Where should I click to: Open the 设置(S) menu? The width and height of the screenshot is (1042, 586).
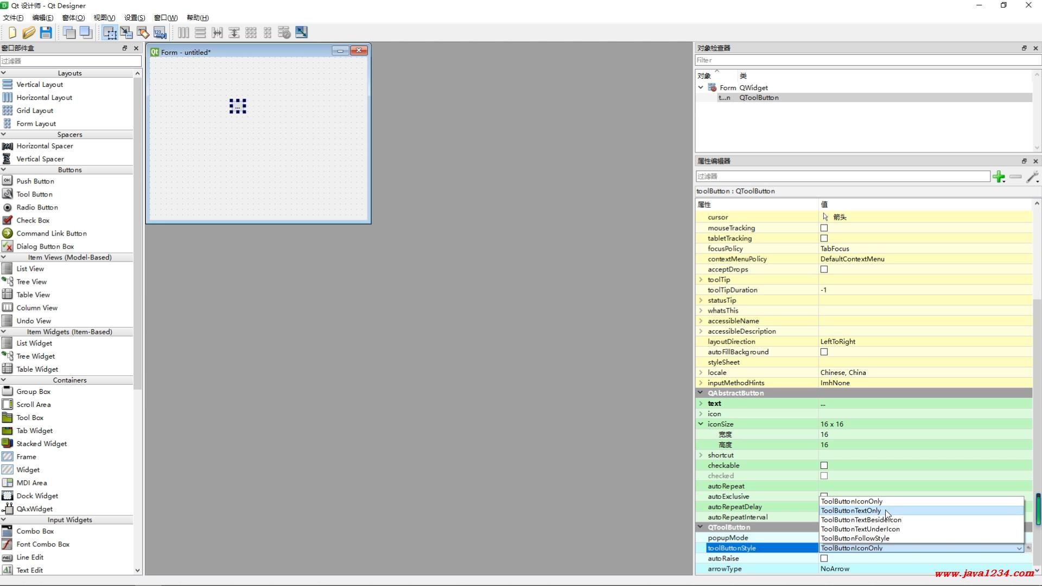coord(135,17)
